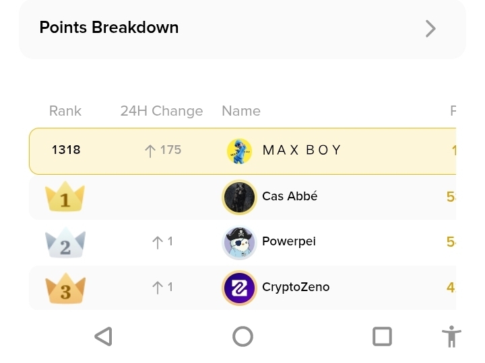This screenshot has height=363, width=485.
Task: Tap the CryptoZeno username
Action: coord(296,287)
